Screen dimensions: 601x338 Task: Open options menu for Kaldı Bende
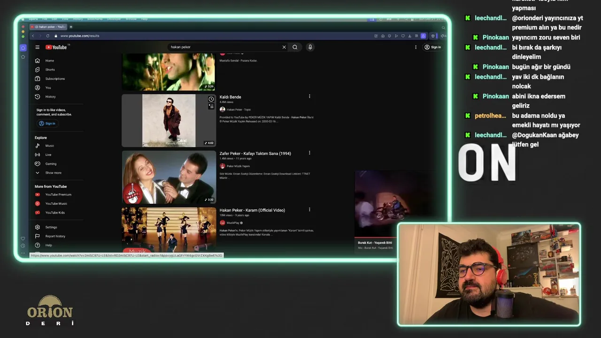[309, 96]
